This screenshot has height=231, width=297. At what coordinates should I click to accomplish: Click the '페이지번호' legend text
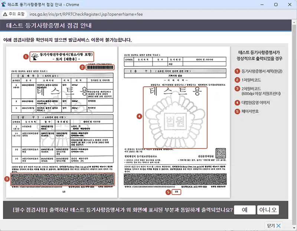click(x=250, y=111)
